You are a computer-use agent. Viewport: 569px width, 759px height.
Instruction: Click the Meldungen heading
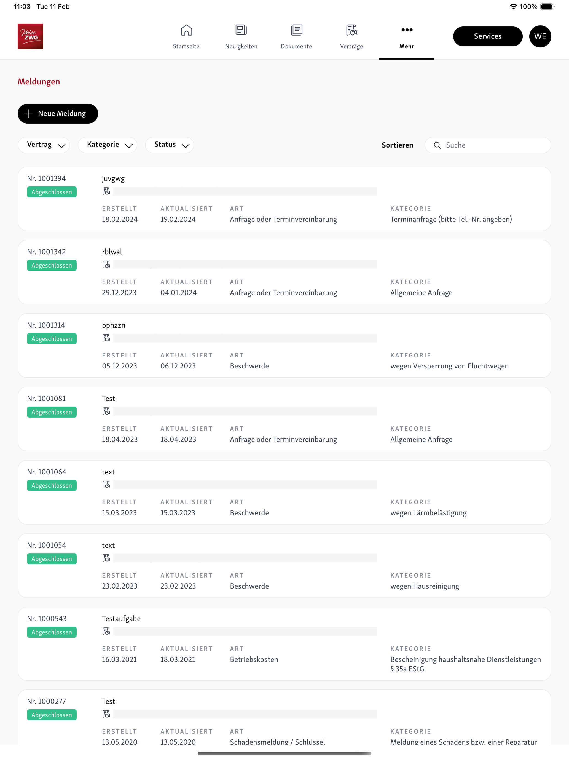coord(39,82)
